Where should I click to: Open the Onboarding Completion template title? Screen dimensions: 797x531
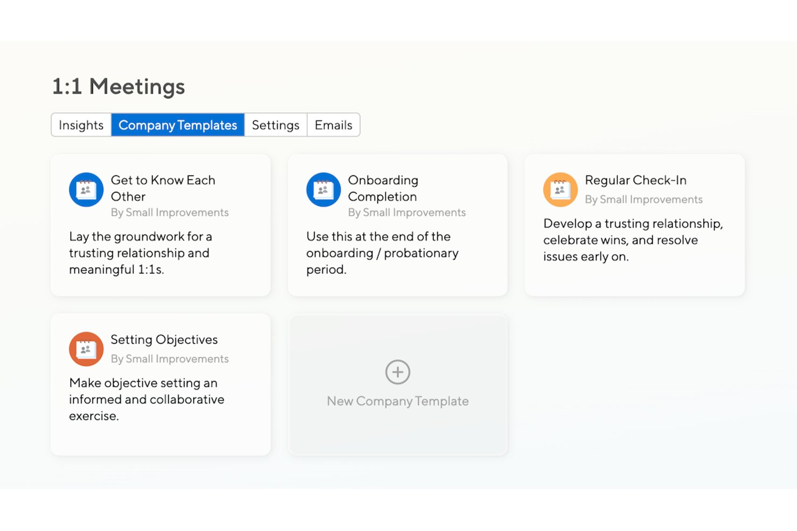tap(383, 188)
